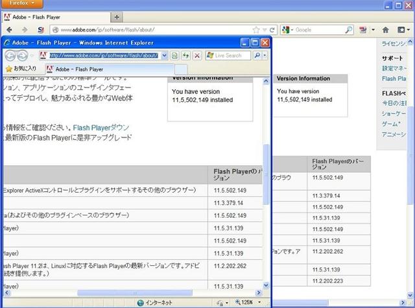
Task: Click the ゲーム link in Firefox sidebar
Action: [391, 124]
